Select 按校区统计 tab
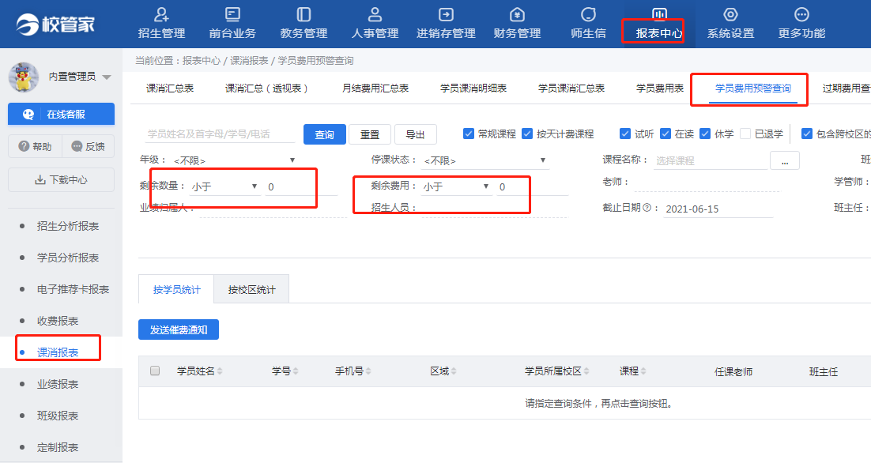The image size is (871, 463). point(251,289)
